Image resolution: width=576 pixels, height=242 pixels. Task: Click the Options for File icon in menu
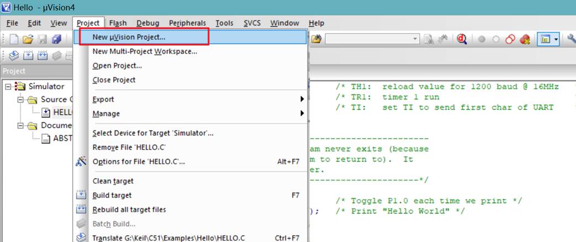(x=81, y=162)
